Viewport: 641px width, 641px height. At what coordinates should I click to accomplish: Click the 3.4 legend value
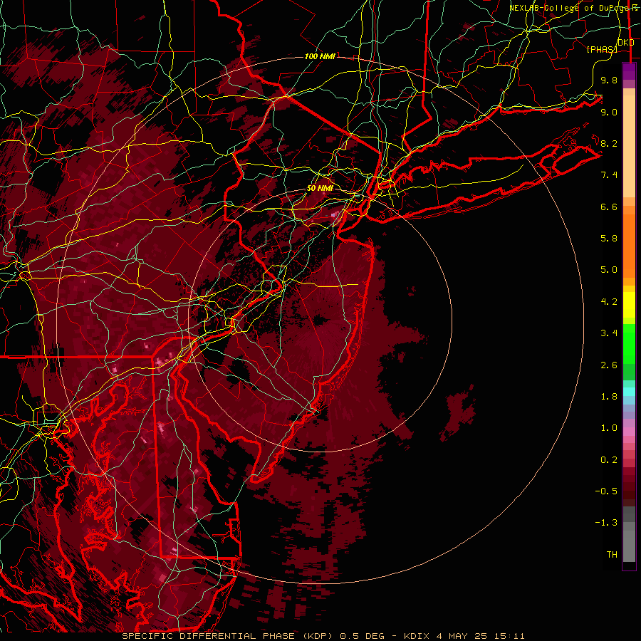click(609, 333)
